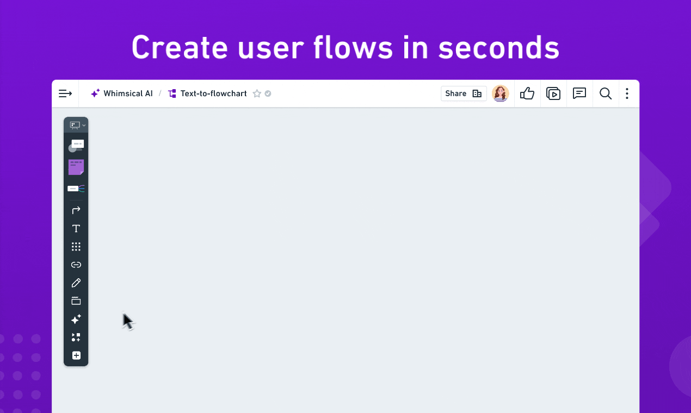Image resolution: width=691 pixels, height=413 pixels.
Task: Select the Pencil draw tool
Action: [76, 283]
